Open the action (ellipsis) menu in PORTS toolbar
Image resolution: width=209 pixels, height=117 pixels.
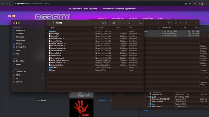(131, 23)
